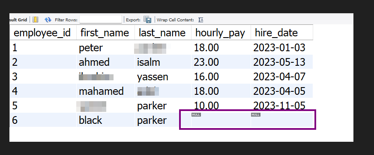Select hourly_pay cell '10.00'
The width and height of the screenshot is (374, 155).
pos(221,105)
